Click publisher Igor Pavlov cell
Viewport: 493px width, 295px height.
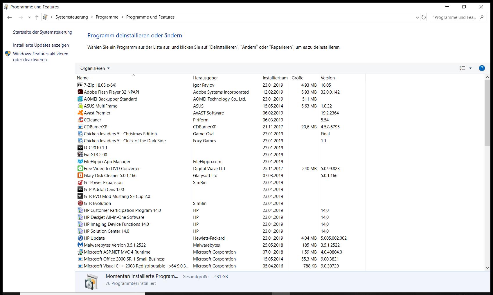(204, 85)
